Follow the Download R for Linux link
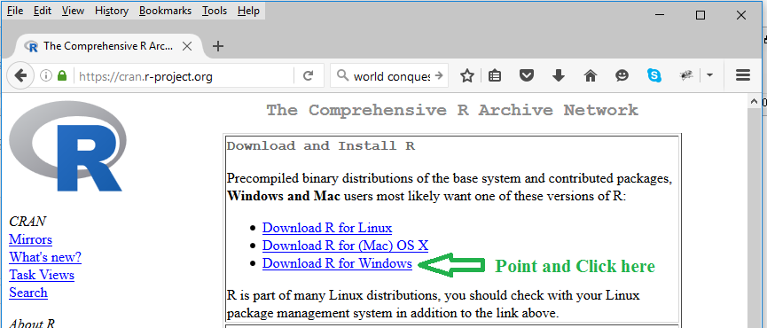 click(327, 228)
